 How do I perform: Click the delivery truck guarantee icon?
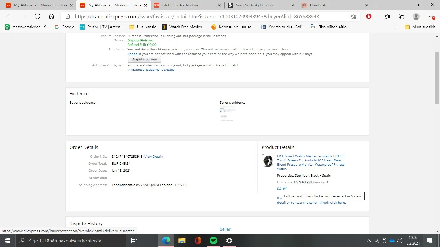click(279, 188)
